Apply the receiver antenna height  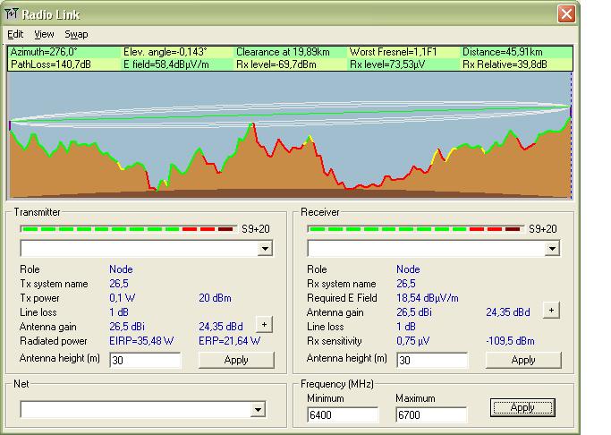pyautogui.click(x=523, y=360)
